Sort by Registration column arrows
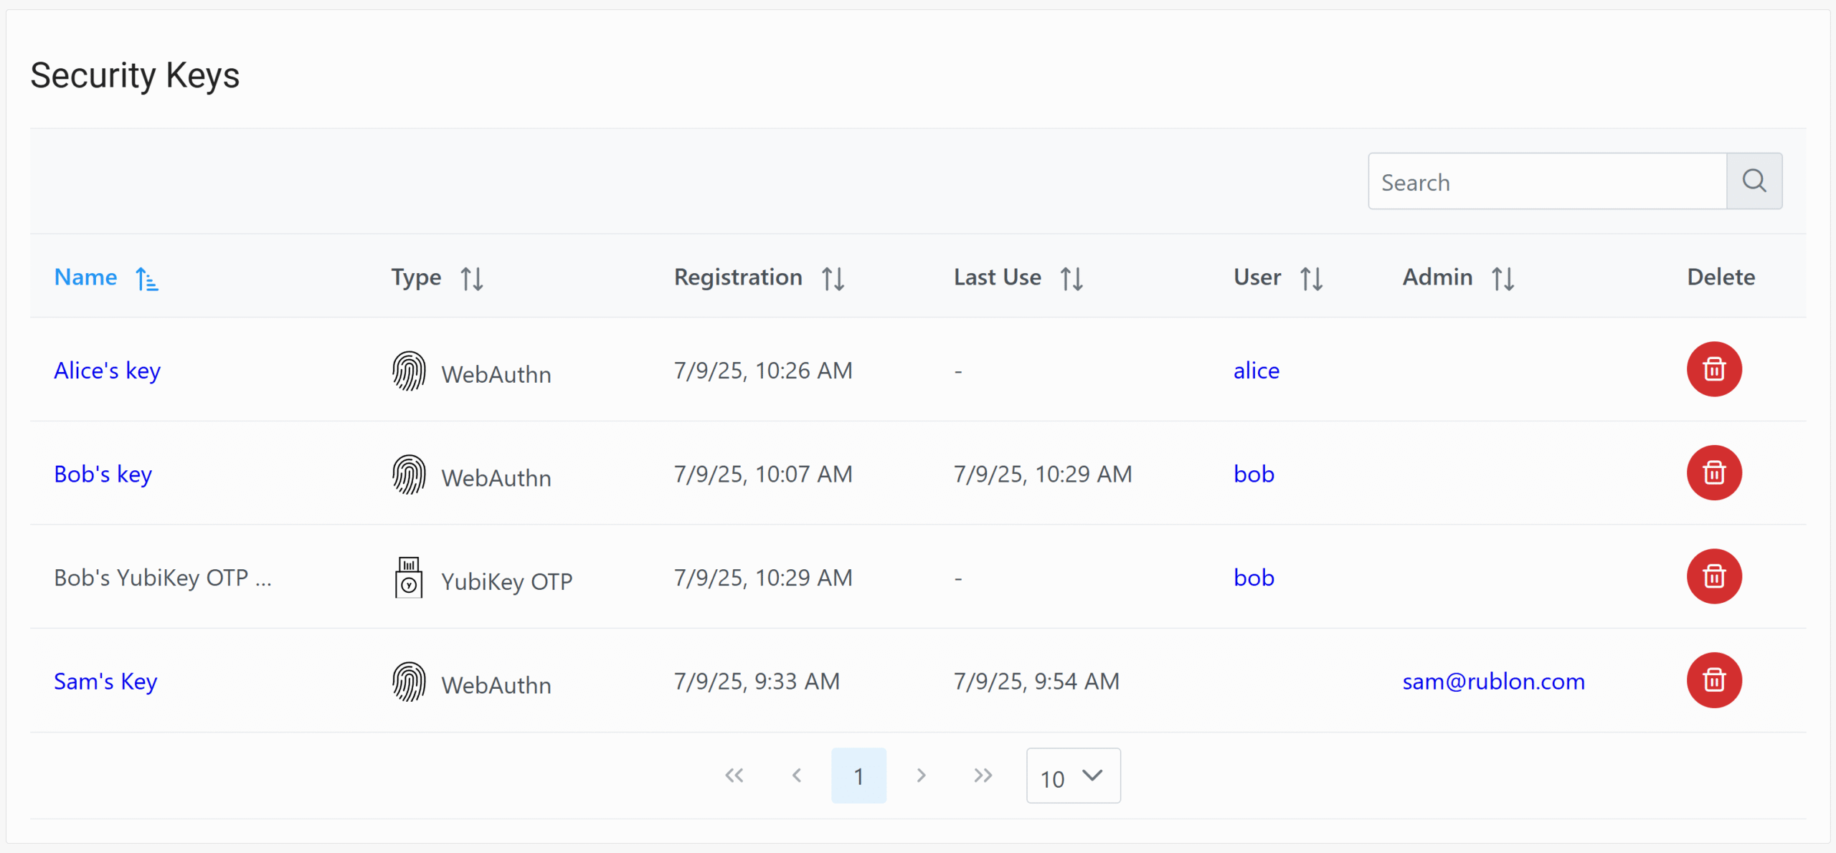 (x=833, y=278)
